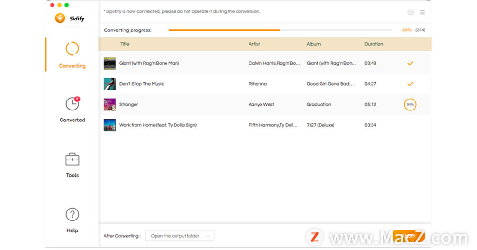Close the Sidify window with red button
The height and width of the screenshot is (250, 477).
pyautogui.click(x=52, y=5)
